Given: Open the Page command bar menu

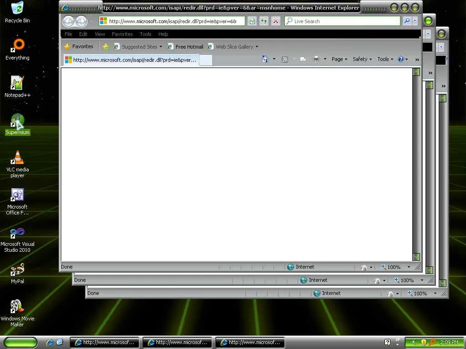Looking at the screenshot, I should (x=339, y=59).
